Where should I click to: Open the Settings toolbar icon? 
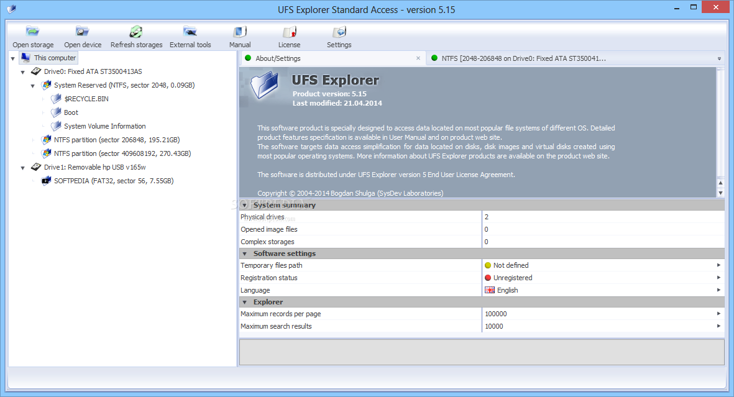[x=339, y=32]
